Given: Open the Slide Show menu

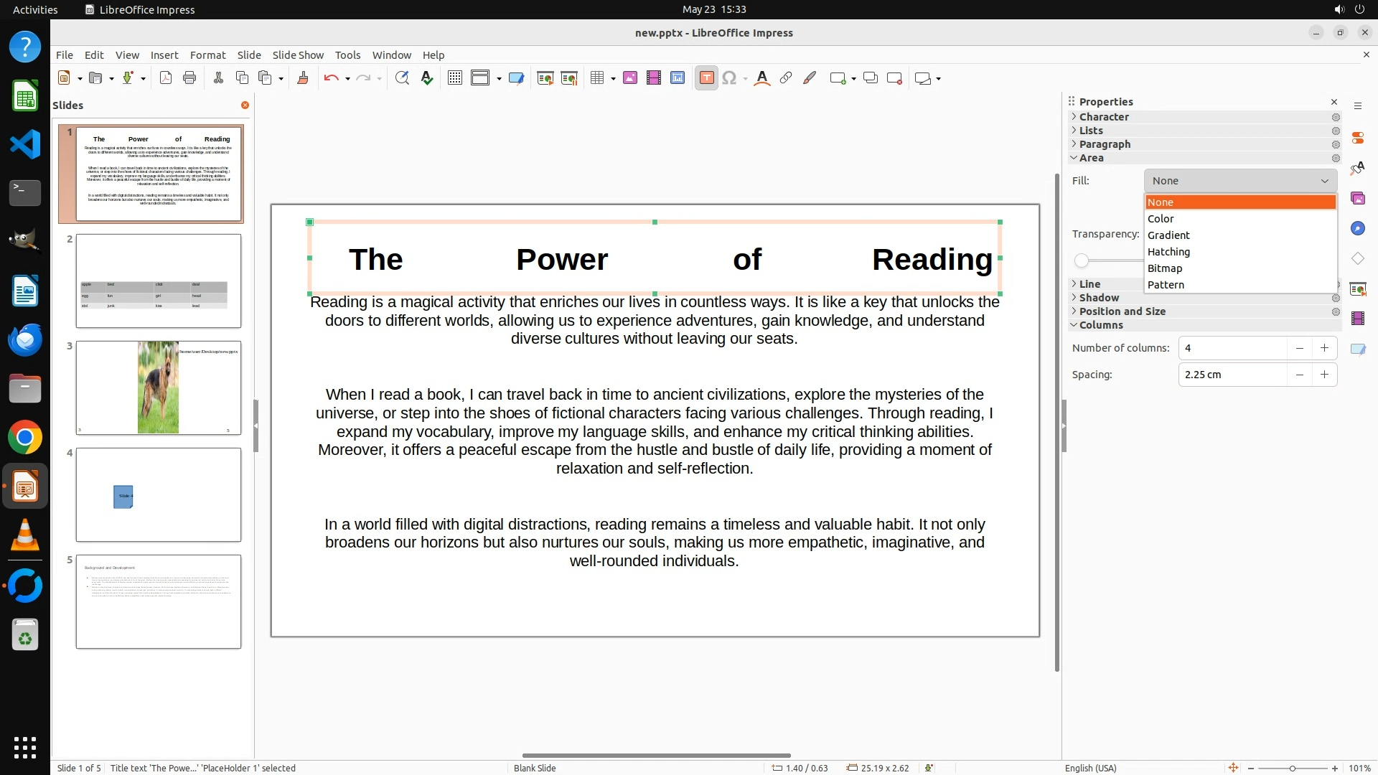Looking at the screenshot, I should (x=298, y=55).
